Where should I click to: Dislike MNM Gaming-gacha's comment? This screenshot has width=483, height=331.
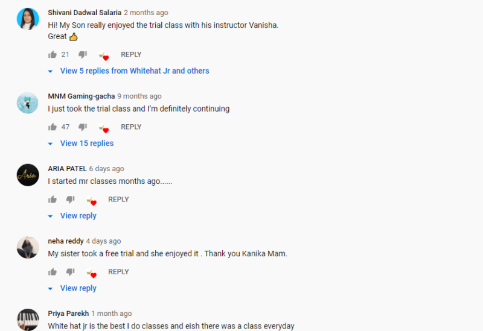click(83, 127)
